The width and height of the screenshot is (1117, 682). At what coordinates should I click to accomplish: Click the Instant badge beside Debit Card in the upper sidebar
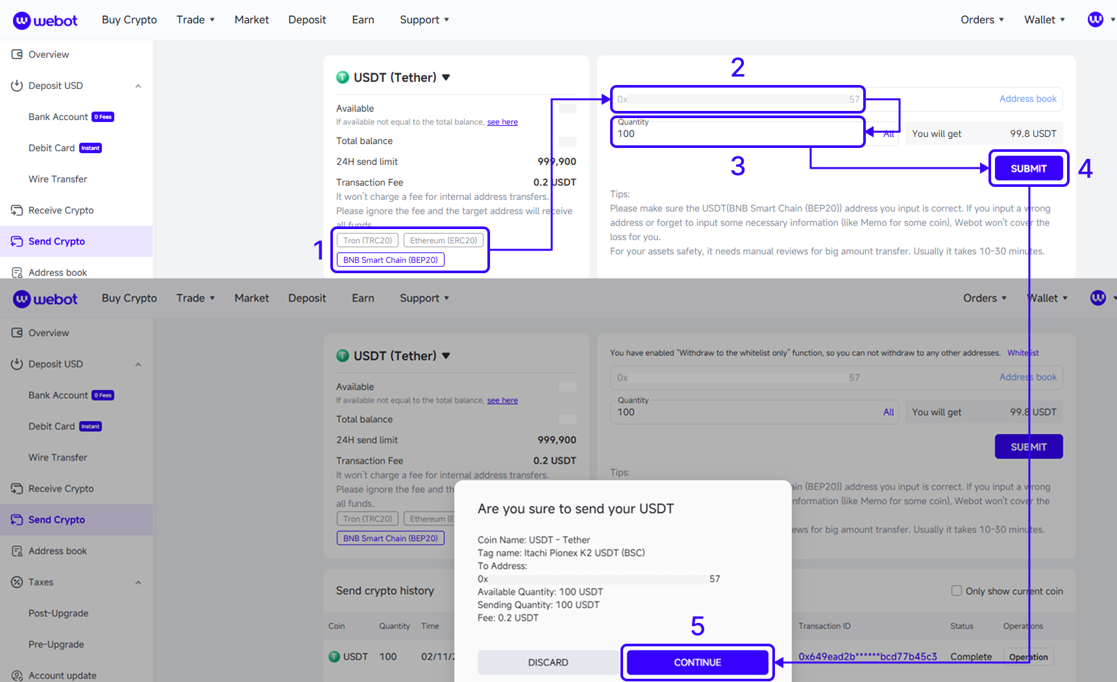(x=91, y=148)
